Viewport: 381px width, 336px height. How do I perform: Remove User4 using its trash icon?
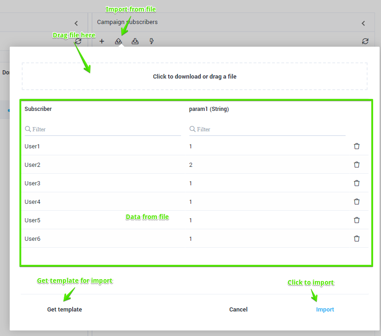point(356,202)
